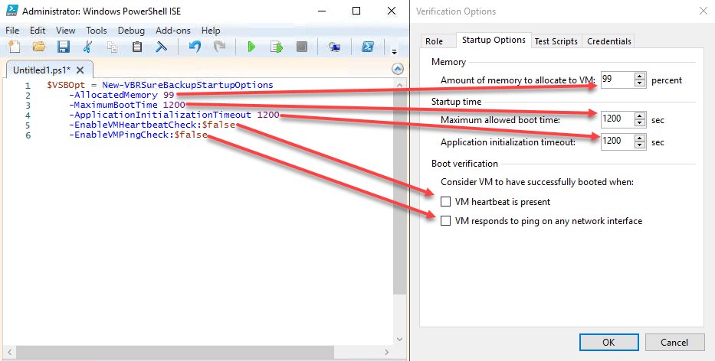Click the scroll-down arrow of the editor scrollbar
This screenshot has height=361, width=715.
(399, 339)
